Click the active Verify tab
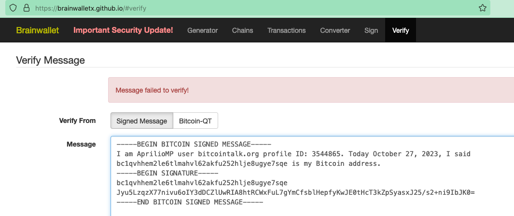Viewport: 514px width, 216px height. pos(401,30)
